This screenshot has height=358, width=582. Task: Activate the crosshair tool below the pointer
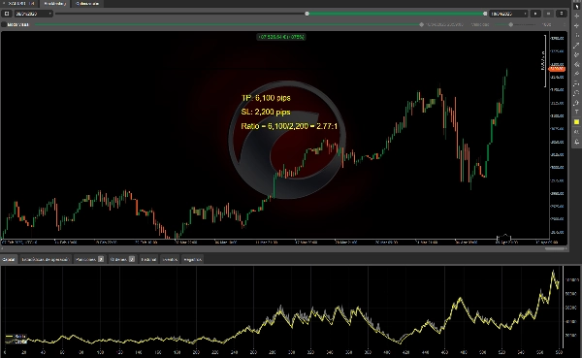click(576, 16)
